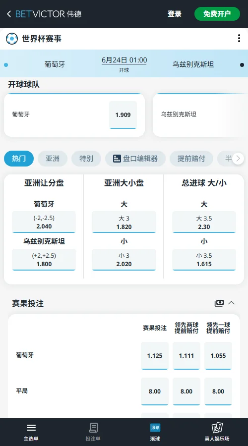The width and height of the screenshot is (248, 446).
Task: Click 葡萄牙 team name in match header
Action: click(55, 64)
